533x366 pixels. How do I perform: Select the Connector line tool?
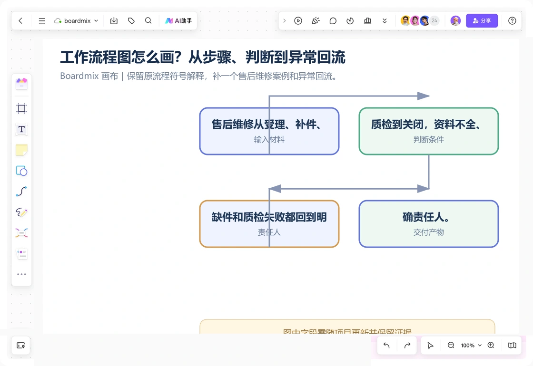coord(21,192)
